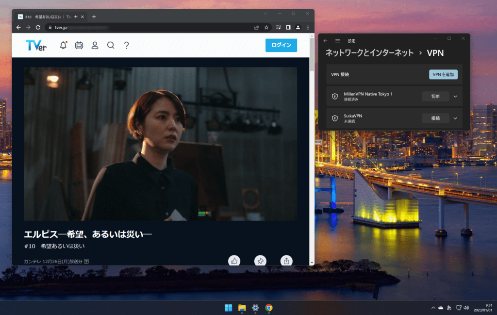Click the title エルピス—希望、あるいは災い—
Screen dimensions: 497x315
(x=88, y=234)
